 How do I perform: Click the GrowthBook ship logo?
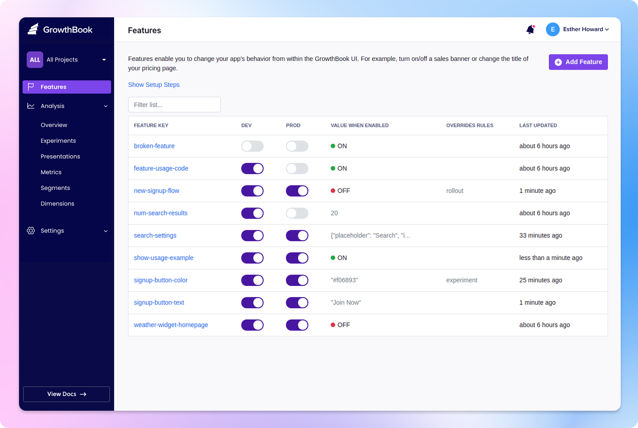click(32, 29)
